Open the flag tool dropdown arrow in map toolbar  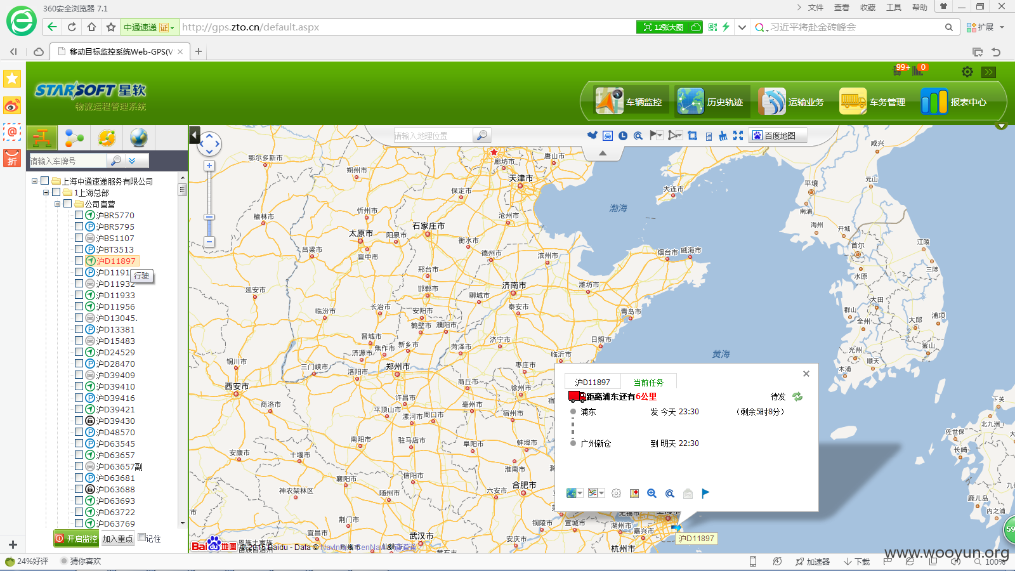point(660,136)
